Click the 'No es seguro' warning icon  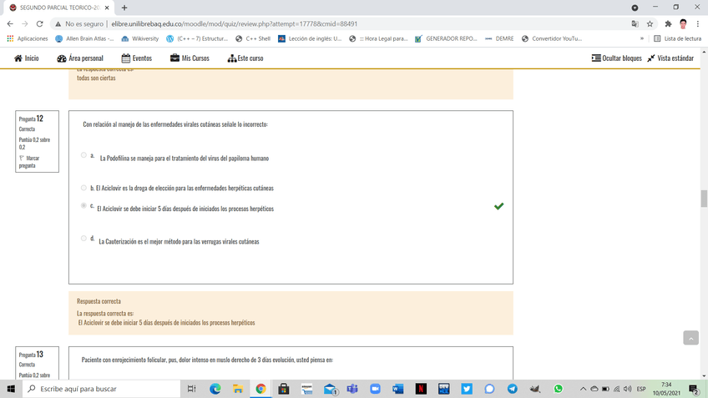(x=58, y=24)
